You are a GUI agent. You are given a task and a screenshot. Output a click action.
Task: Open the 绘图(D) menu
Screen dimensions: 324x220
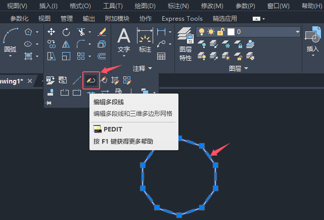(x=145, y=6)
